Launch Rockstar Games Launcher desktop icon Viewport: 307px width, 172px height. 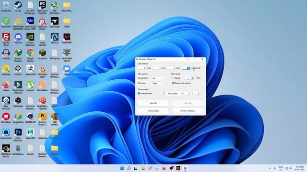coord(43,119)
